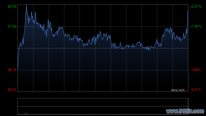Click the 26.31 bottom price label
The height and width of the screenshot is (116, 206).
pos(12,90)
